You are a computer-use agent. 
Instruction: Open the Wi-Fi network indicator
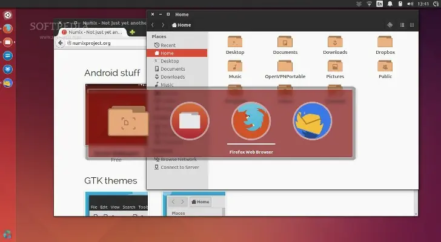click(370, 4)
